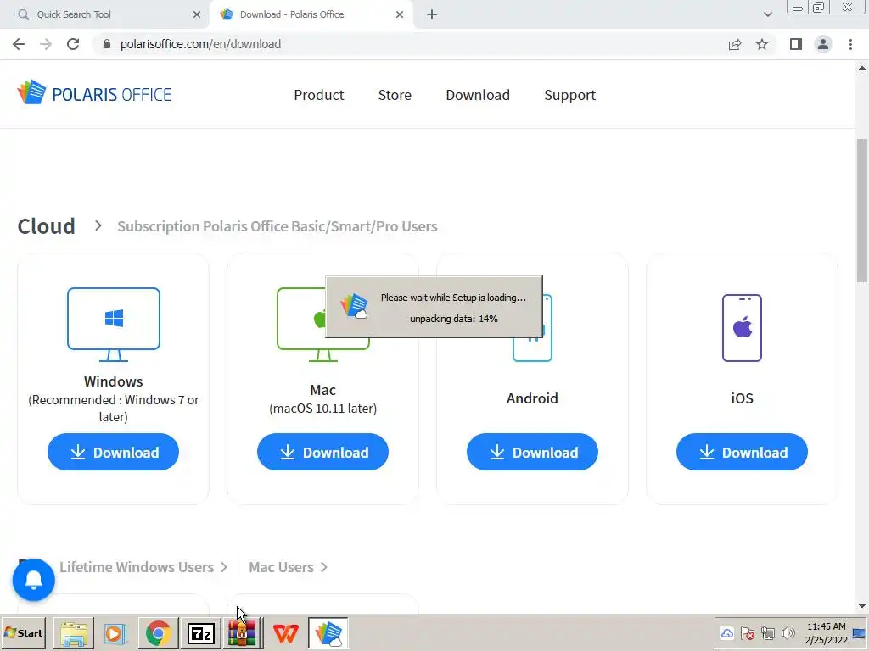The height and width of the screenshot is (651, 869).
Task: Close the Download - Polaris Office tab
Action: pos(400,14)
